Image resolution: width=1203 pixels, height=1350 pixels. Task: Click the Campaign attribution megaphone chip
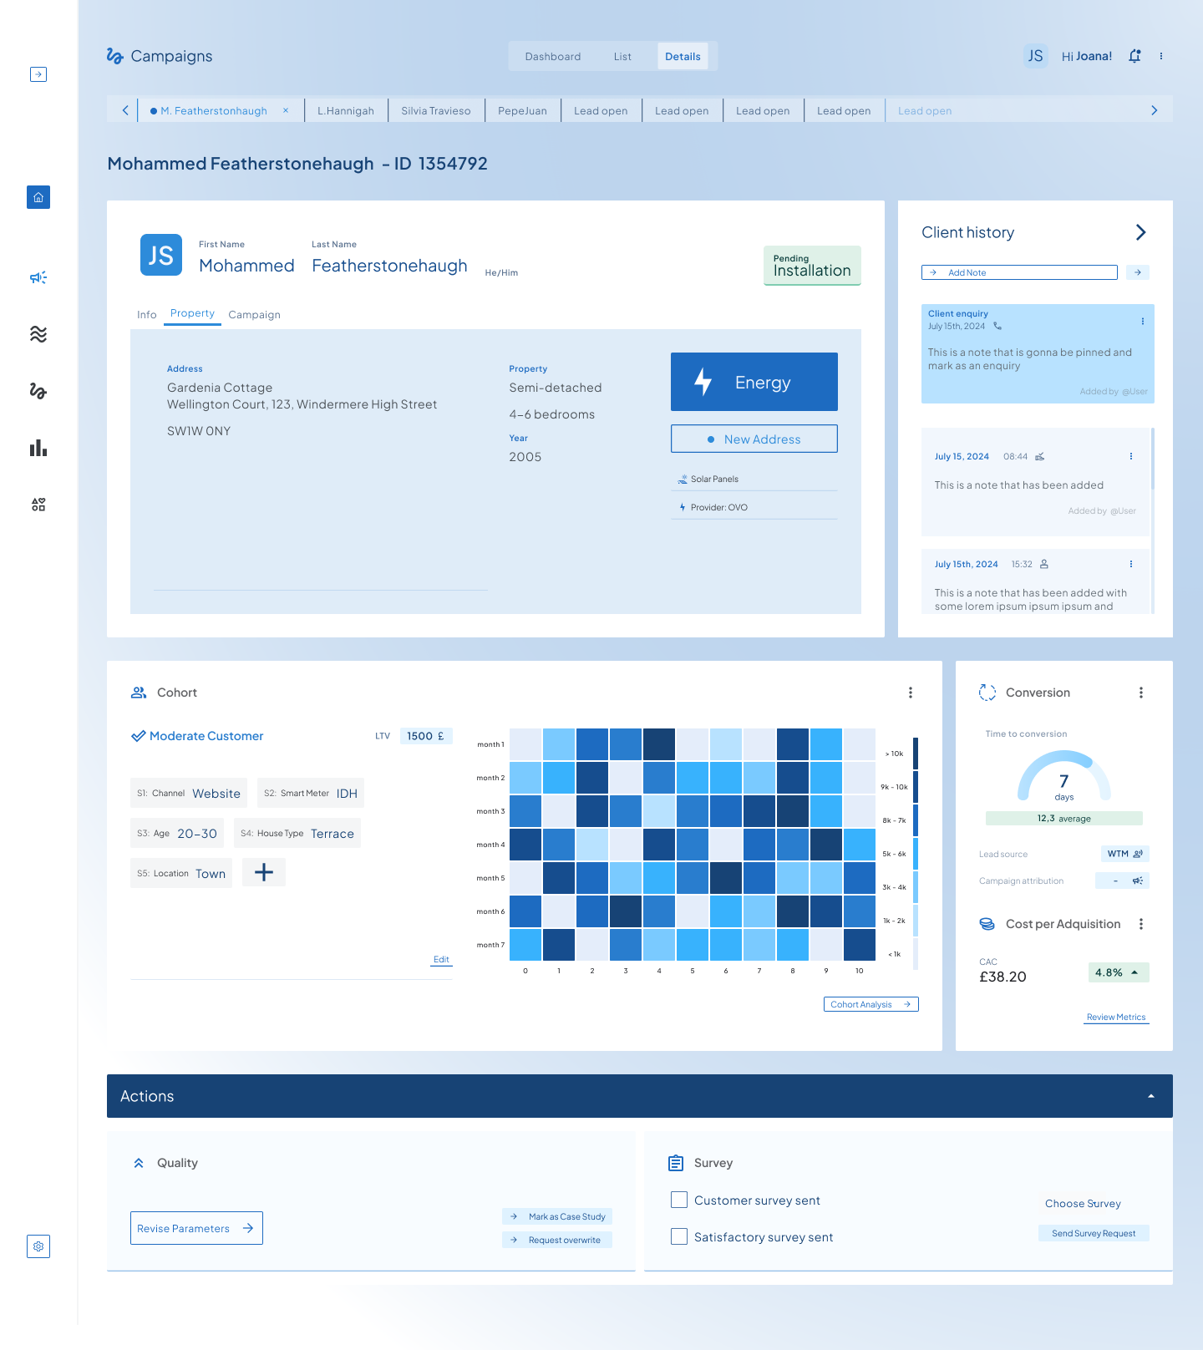coord(1123,881)
